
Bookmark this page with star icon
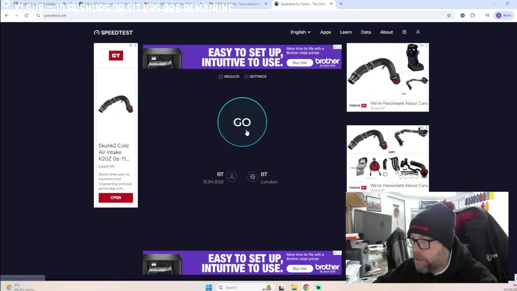(x=449, y=15)
